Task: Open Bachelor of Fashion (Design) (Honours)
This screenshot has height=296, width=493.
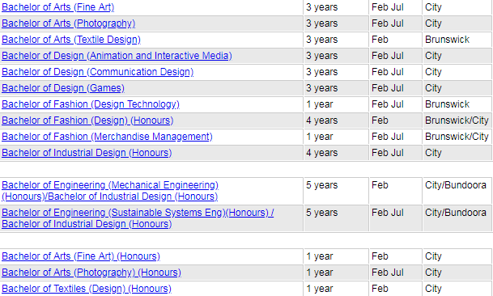Action: (87, 121)
